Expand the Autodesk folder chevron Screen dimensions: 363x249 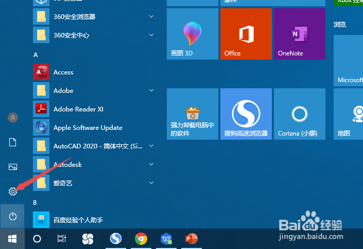pyautogui.click(x=151, y=164)
